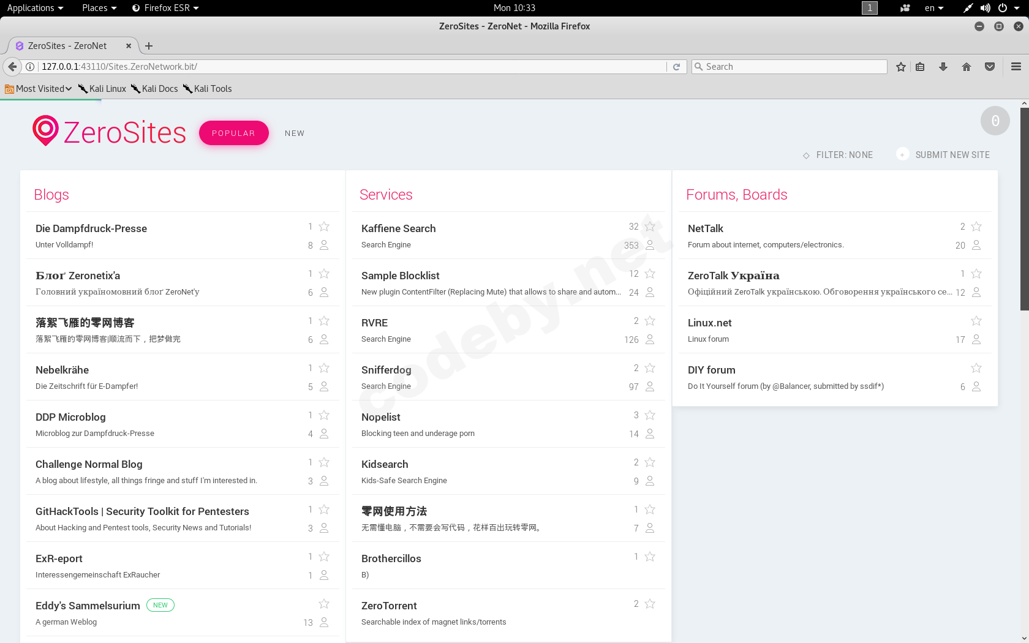Favorite the NetTalk forum

click(x=976, y=226)
